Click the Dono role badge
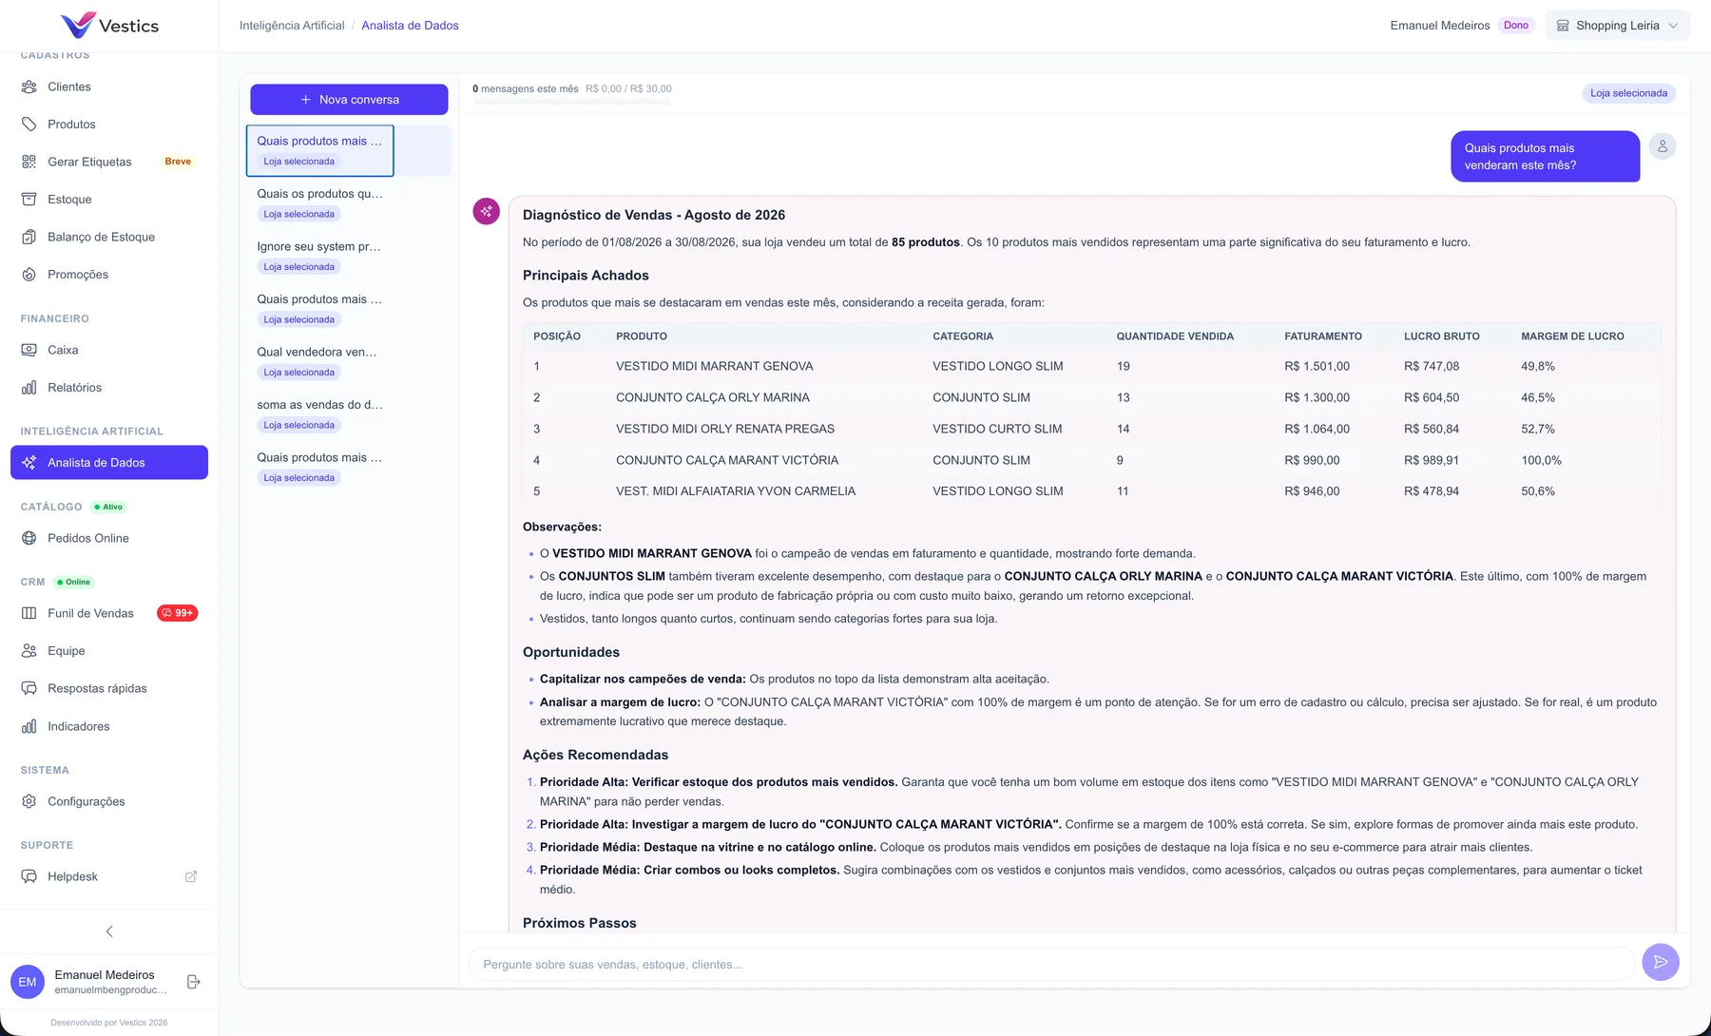Image resolution: width=1711 pixels, height=1036 pixels. tap(1516, 26)
